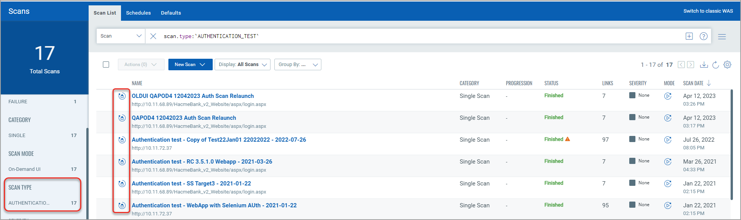Screen dimensions: 741x220
Task: Expand the Group By dropdown
Action: 297,65
